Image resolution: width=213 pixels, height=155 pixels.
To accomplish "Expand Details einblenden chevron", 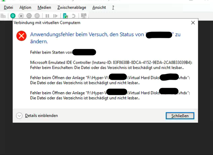I will click(19, 116).
